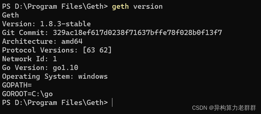Click the Architecture amd64 output line
The height and width of the screenshot is (114, 261).
(x=42, y=41)
